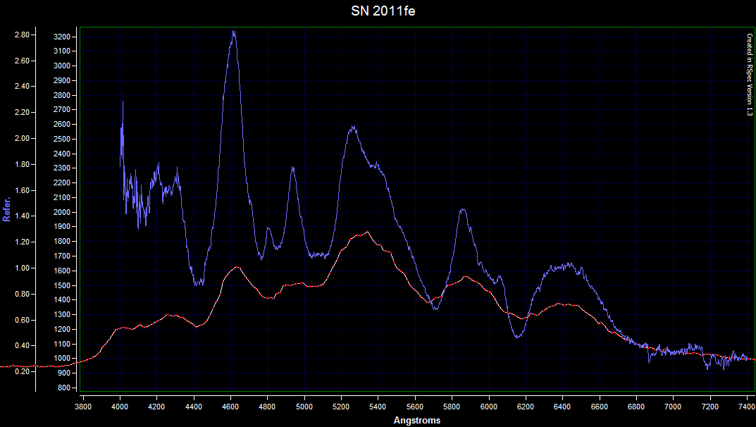The image size is (756, 427).
Task: Click the 5000 tick on the wavelength axis
Action: 304,408
